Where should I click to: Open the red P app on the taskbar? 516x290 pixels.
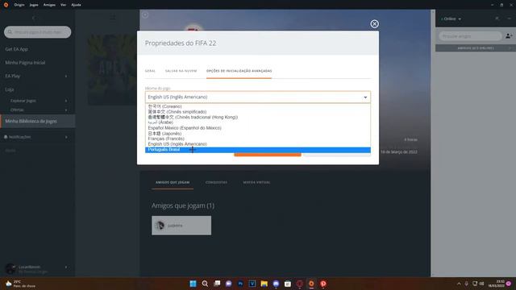[x=323, y=284]
